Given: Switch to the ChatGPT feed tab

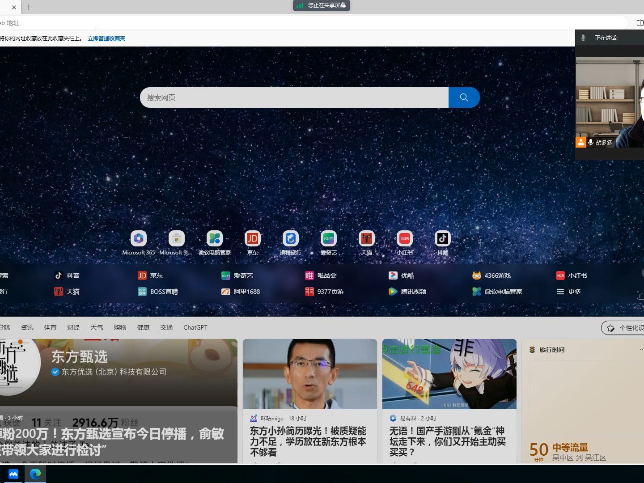Looking at the screenshot, I should 195,327.
